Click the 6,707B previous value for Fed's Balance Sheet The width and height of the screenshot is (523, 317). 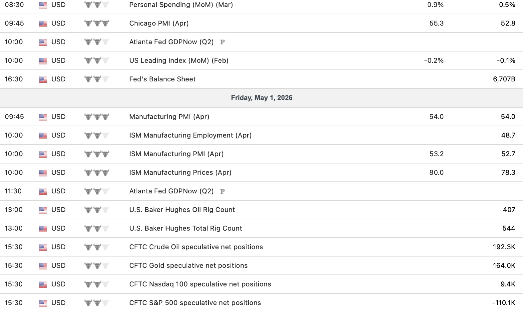point(504,79)
